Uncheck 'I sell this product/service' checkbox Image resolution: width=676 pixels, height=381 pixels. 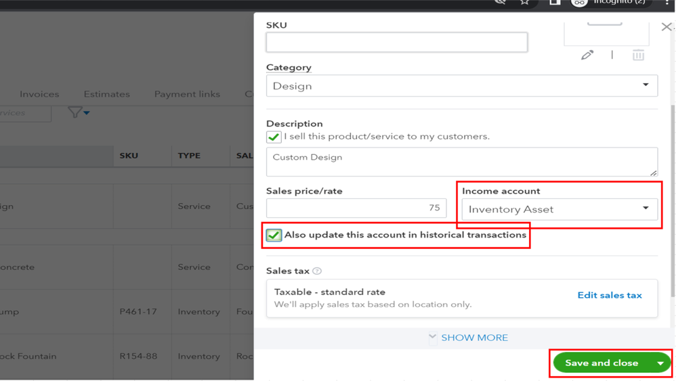click(274, 137)
